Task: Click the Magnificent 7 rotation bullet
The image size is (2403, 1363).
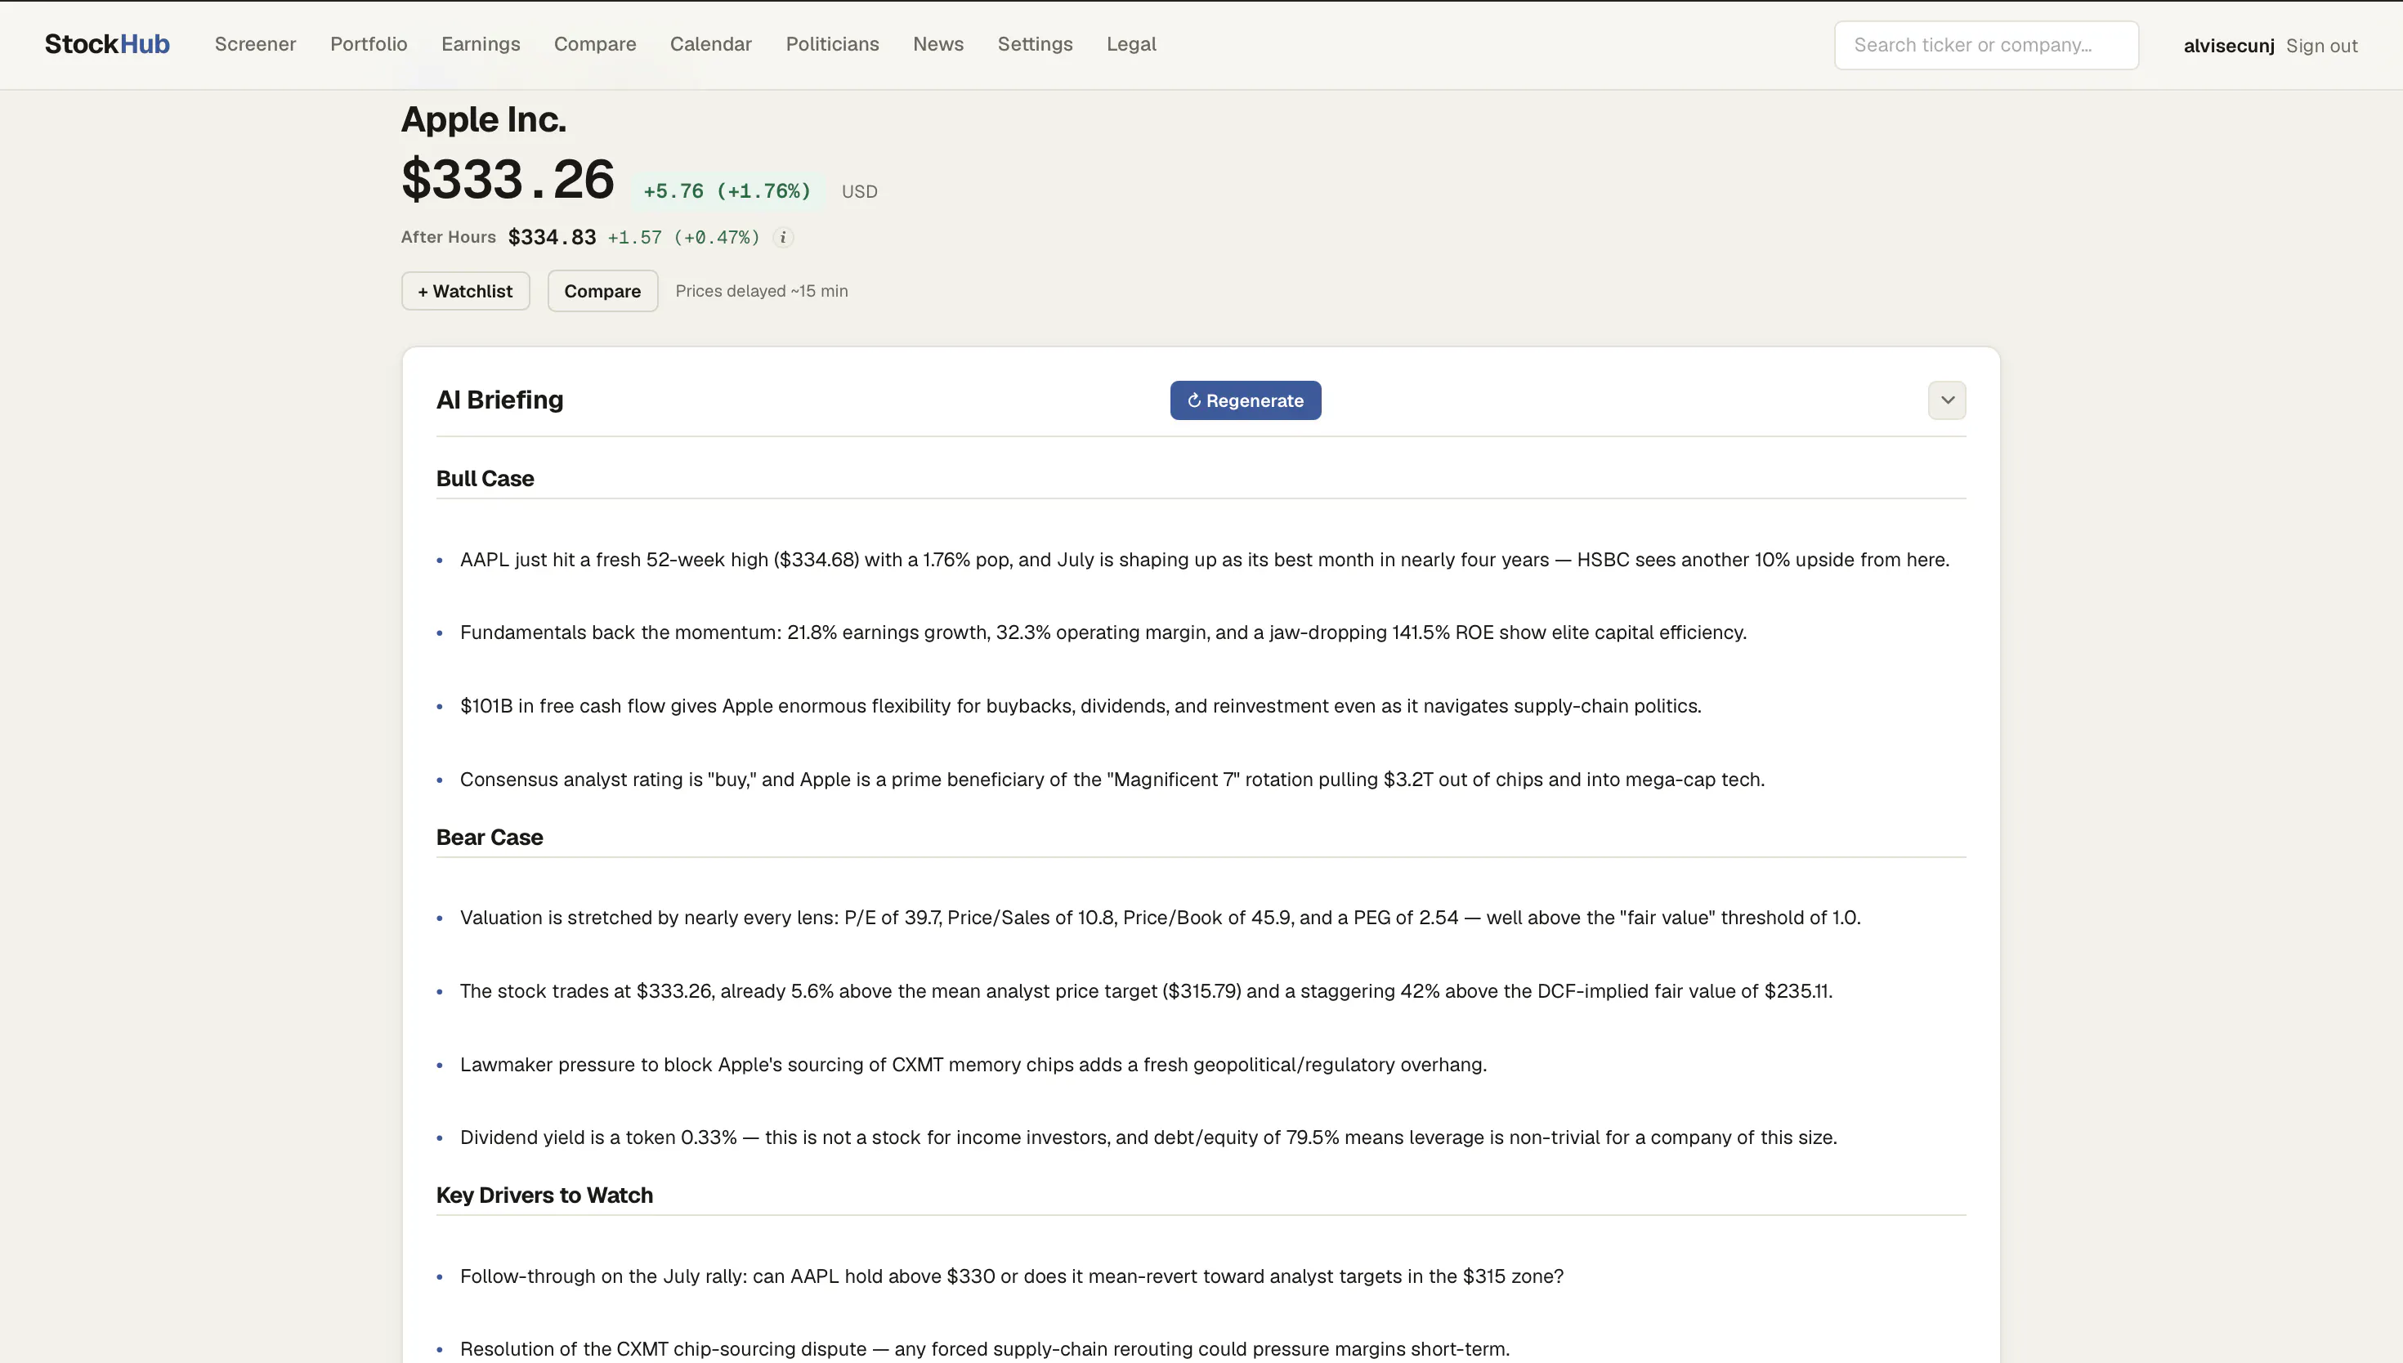Action: (x=1112, y=780)
